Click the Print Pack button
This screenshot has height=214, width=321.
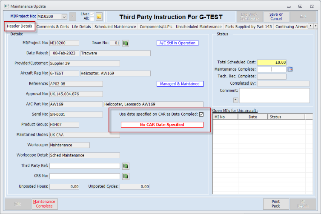pos(276,204)
